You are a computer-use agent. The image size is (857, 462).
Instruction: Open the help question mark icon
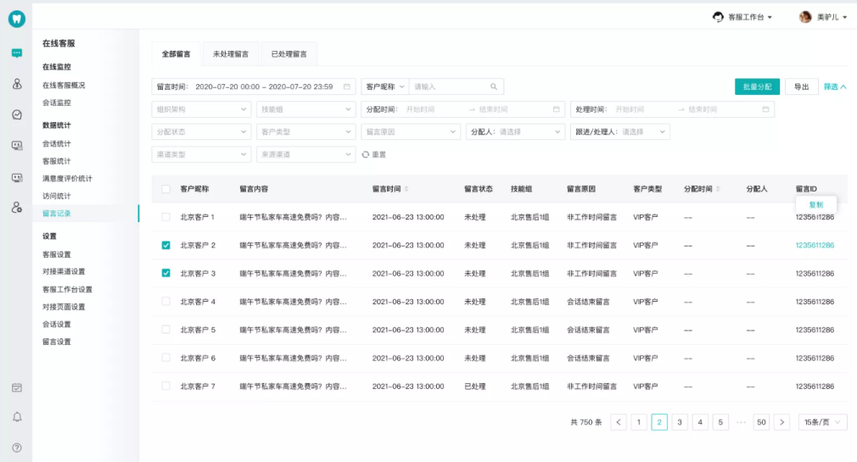coord(17,448)
